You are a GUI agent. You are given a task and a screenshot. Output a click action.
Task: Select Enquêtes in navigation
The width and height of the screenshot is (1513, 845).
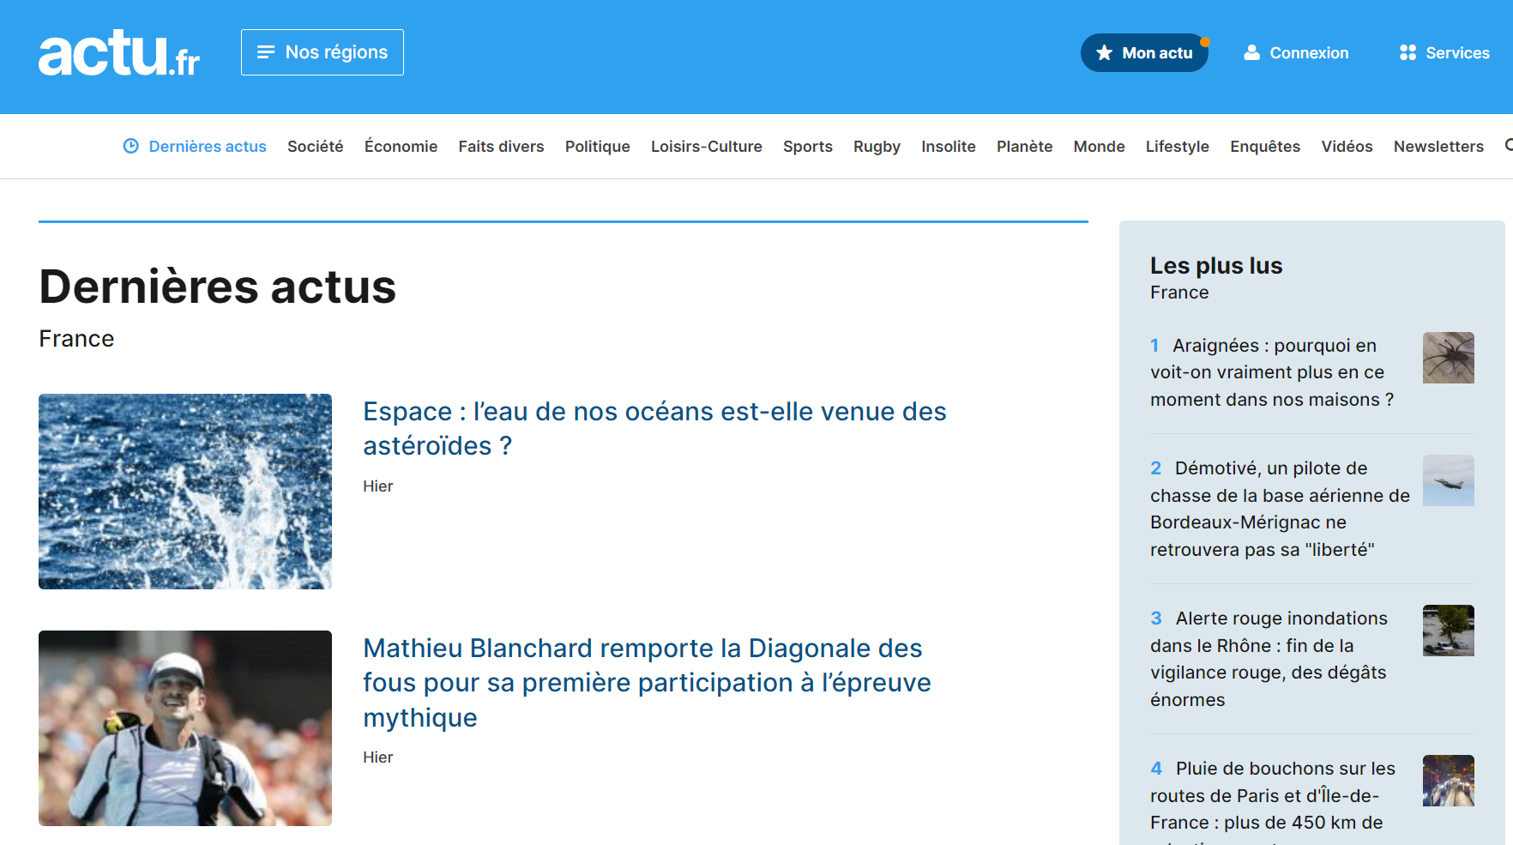click(x=1265, y=147)
